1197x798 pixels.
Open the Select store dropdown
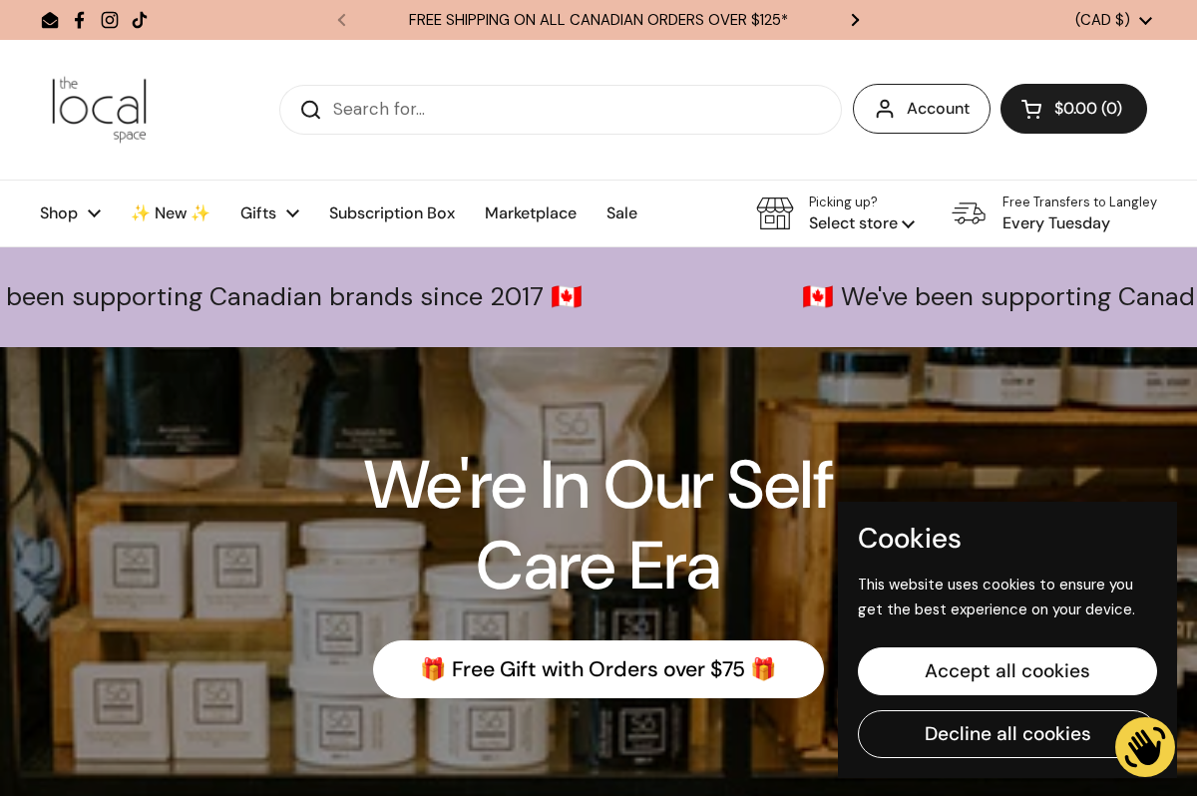(x=862, y=223)
